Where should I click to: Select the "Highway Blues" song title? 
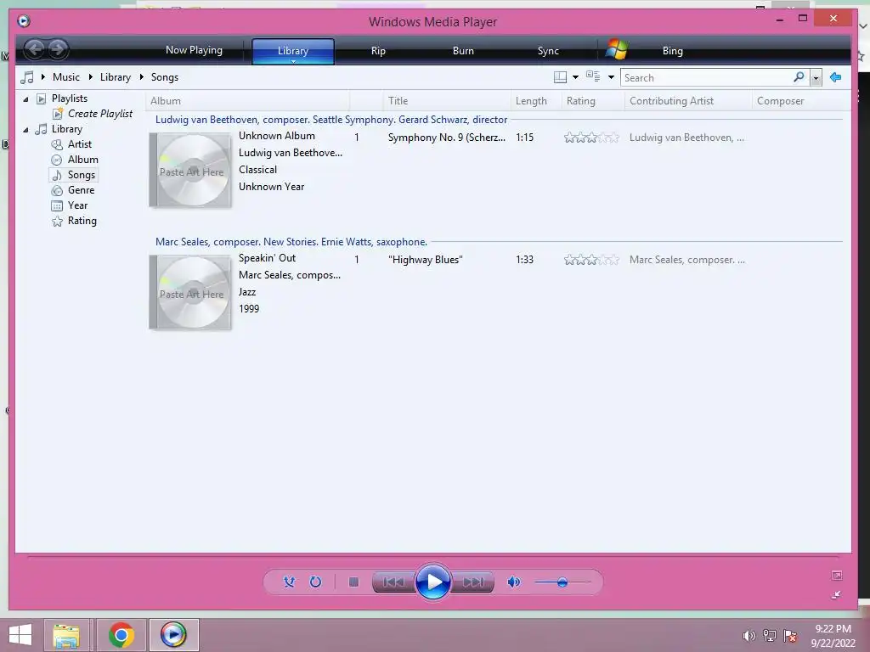tap(426, 260)
